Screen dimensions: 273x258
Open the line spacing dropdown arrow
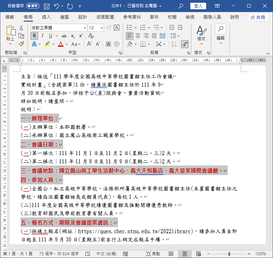pyautogui.click(x=178, y=36)
